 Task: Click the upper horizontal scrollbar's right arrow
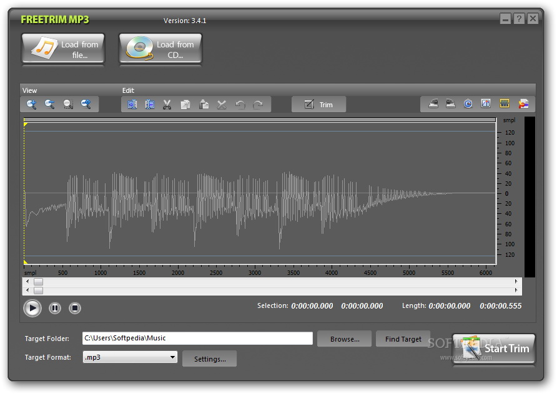point(516,282)
